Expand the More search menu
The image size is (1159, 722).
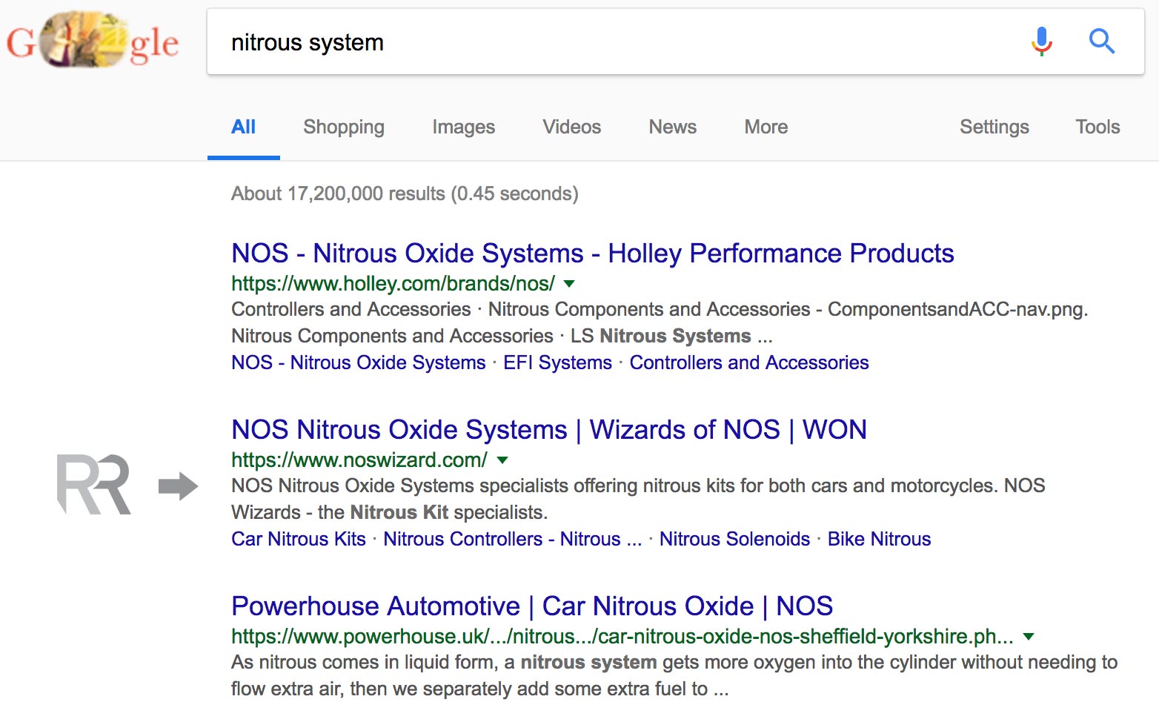coord(766,127)
